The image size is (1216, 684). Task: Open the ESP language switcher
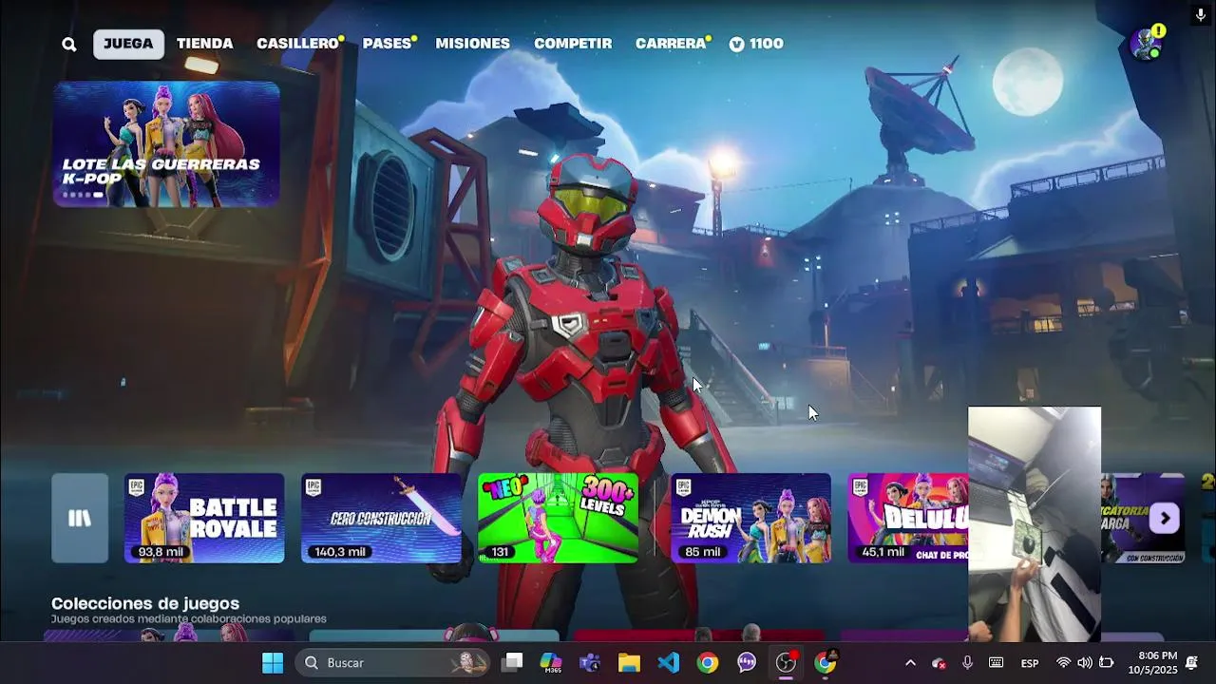click(1030, 663)
